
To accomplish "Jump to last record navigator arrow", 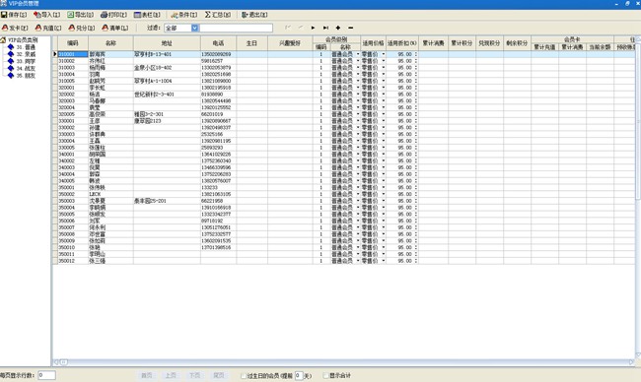I will tap(325, 28).
